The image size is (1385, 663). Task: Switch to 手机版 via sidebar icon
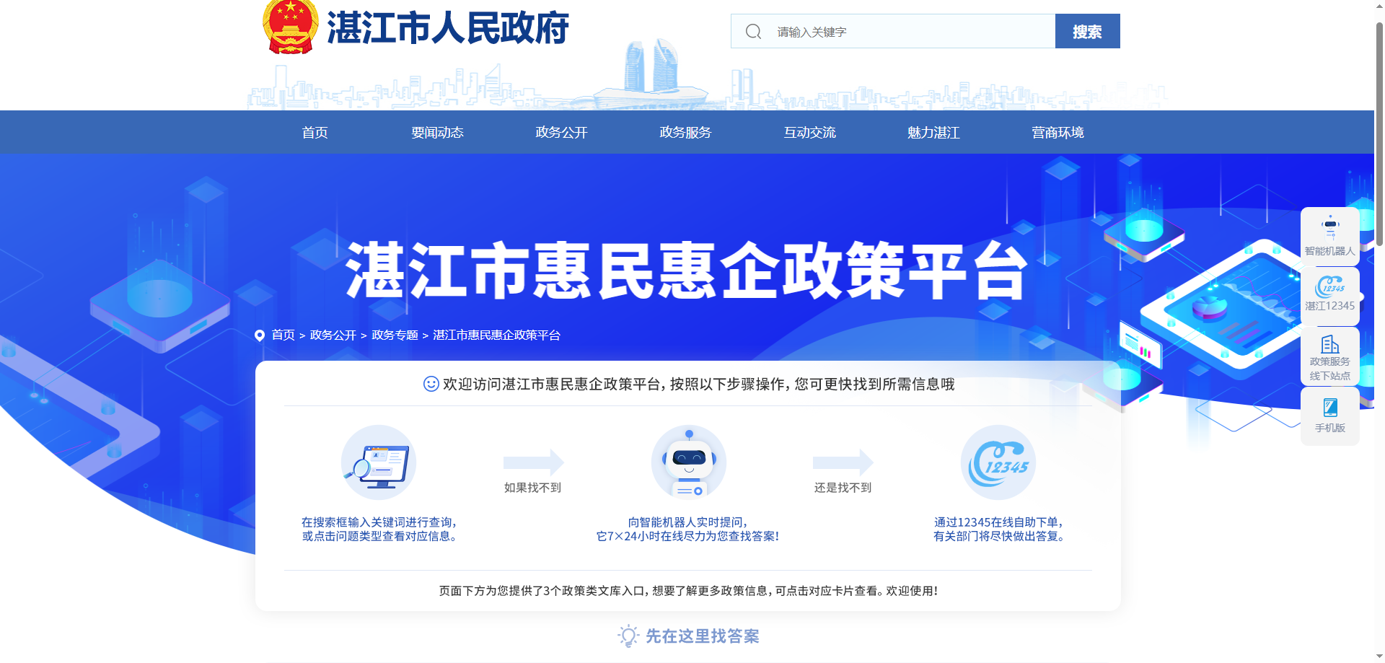tap(1329, 416)
